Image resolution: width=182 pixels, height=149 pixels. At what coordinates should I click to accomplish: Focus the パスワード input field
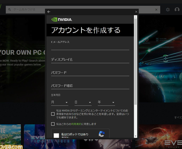pyautogui.click(x=90, y=73)
